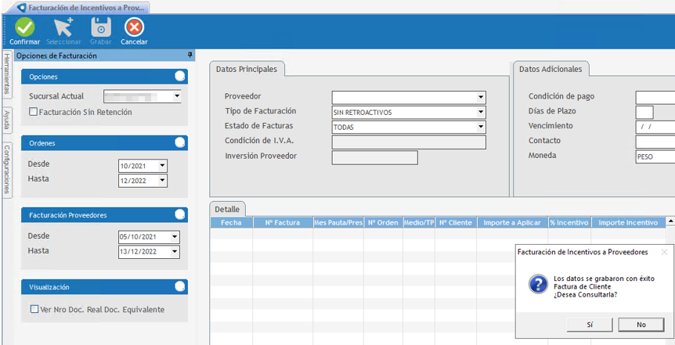Check Ver Nro Doc. Real Doc. Equivalente
The height and width of the screenshot is (345, 675).
point(34,309)
